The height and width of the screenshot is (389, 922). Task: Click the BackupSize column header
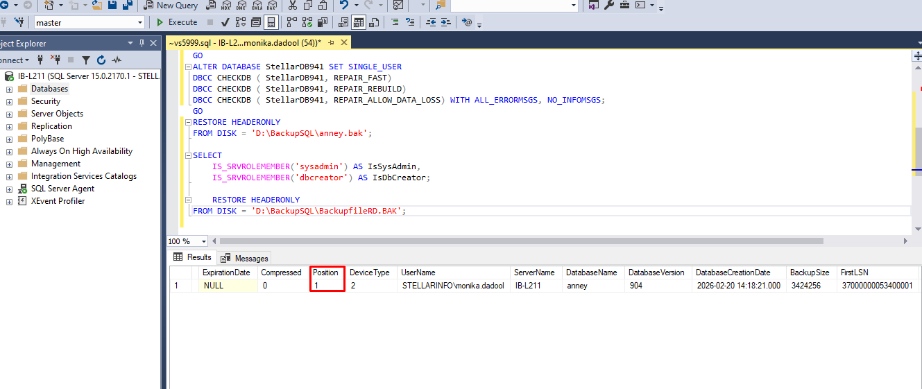[810, 273]
